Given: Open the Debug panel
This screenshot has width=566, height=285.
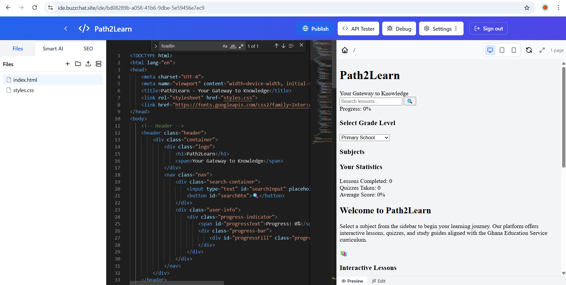Looking at the screenshot, I should coord(399,29).
